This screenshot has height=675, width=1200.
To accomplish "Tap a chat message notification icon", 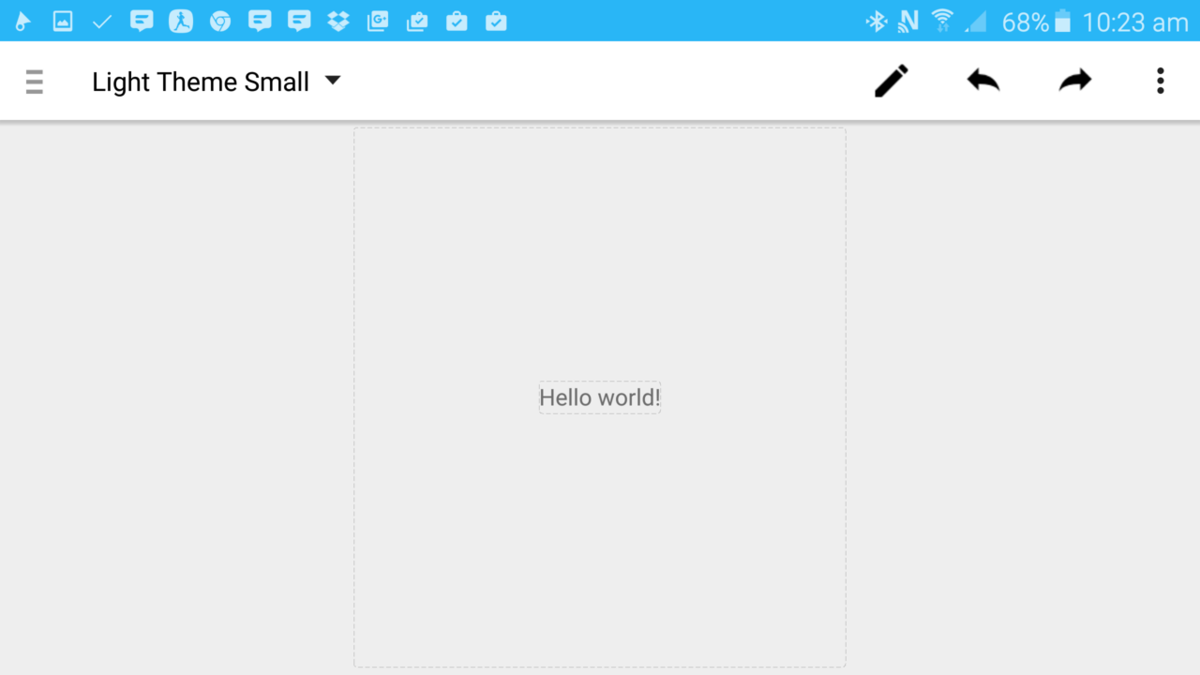I will pos(142,21).
